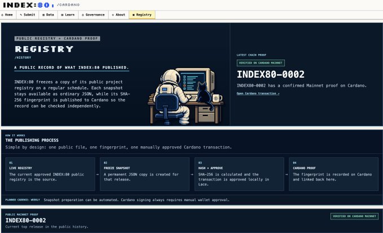Select the 03 Hash + Approve step card
The width and height of the screenshot is (383, 233).
239,174
